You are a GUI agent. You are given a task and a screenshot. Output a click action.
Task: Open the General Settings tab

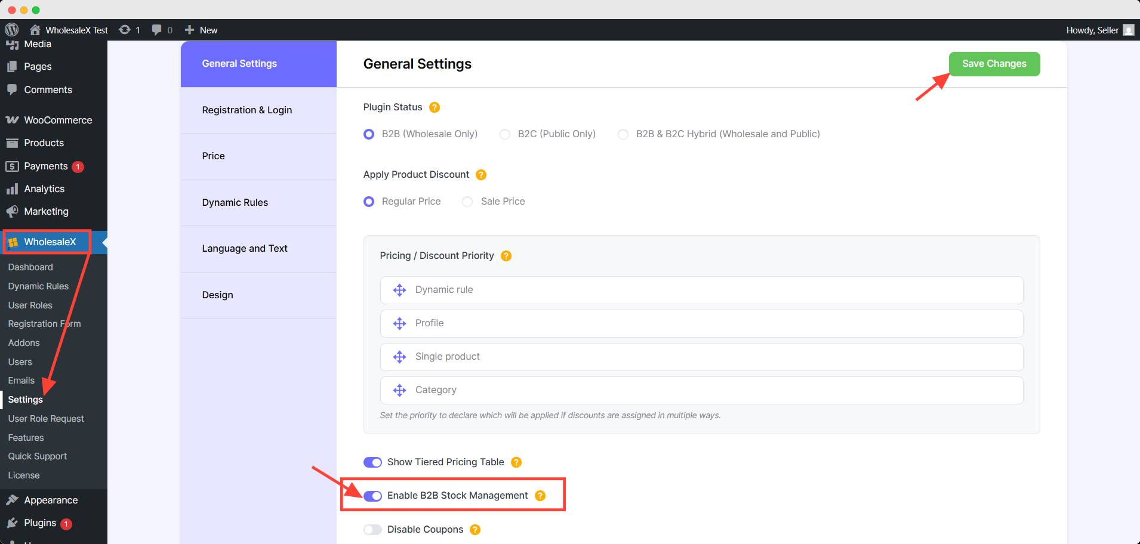(258, 64)
